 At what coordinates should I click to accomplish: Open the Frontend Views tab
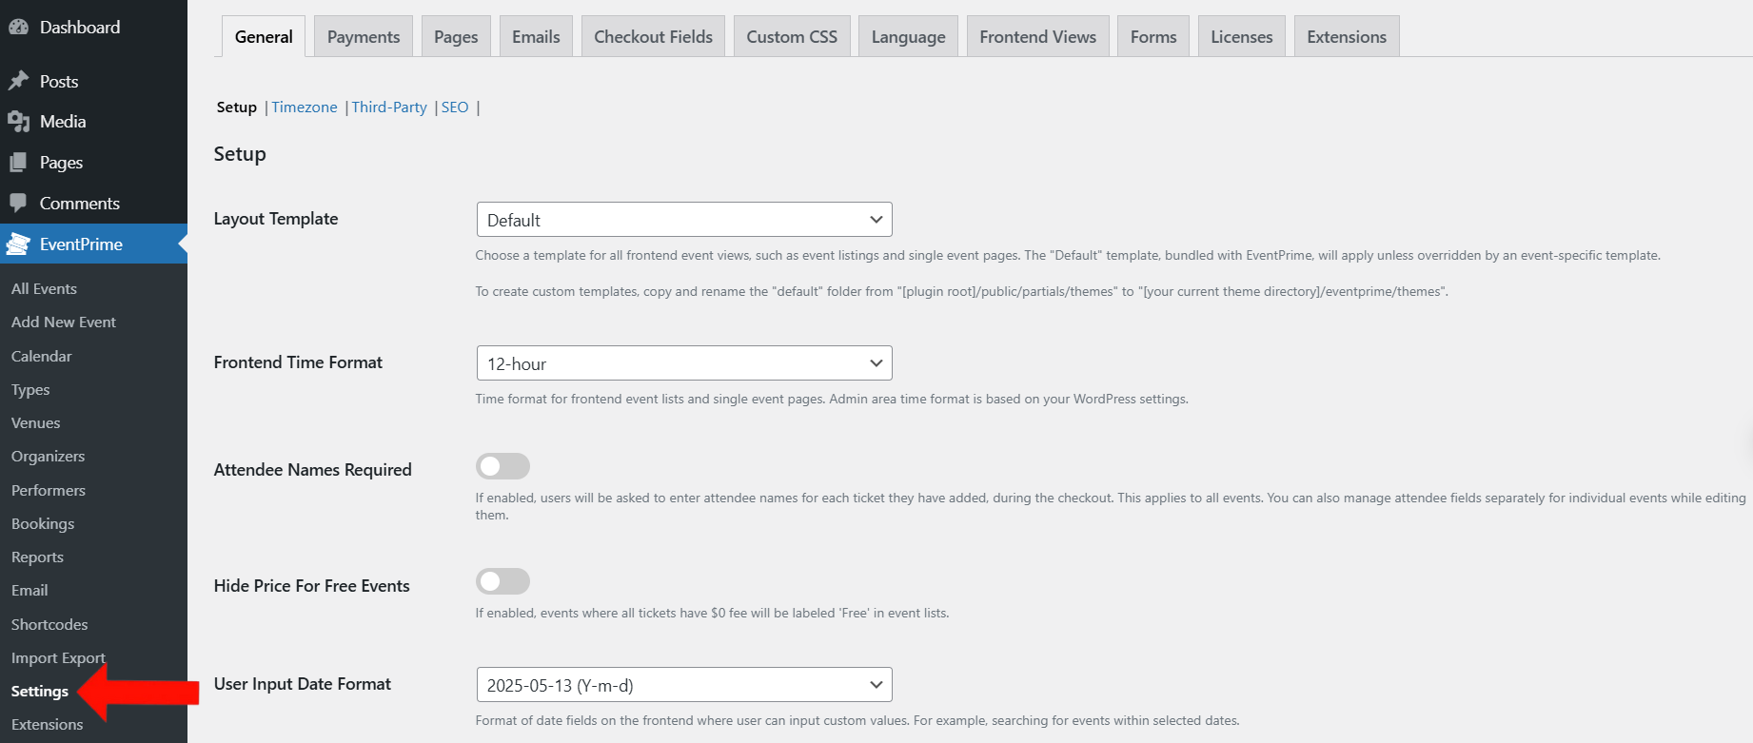click(1037, 36)
